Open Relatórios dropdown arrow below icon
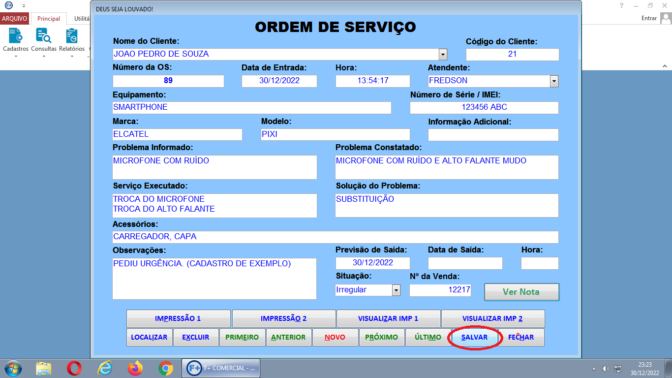Image resolution: width=672 pixels, height=378 pixels. click(72, 56)
